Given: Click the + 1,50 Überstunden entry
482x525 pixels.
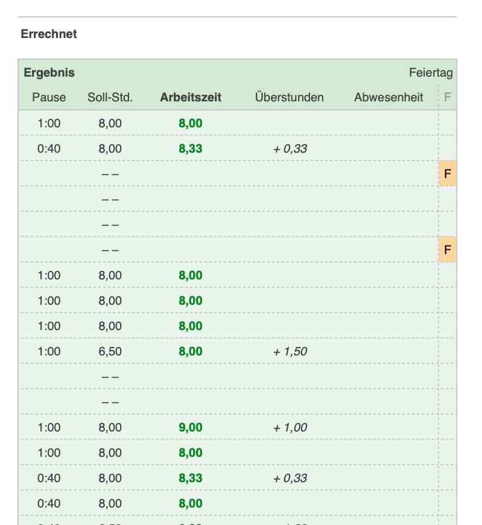Looking at the screenshot, I should tap(290, 352).
